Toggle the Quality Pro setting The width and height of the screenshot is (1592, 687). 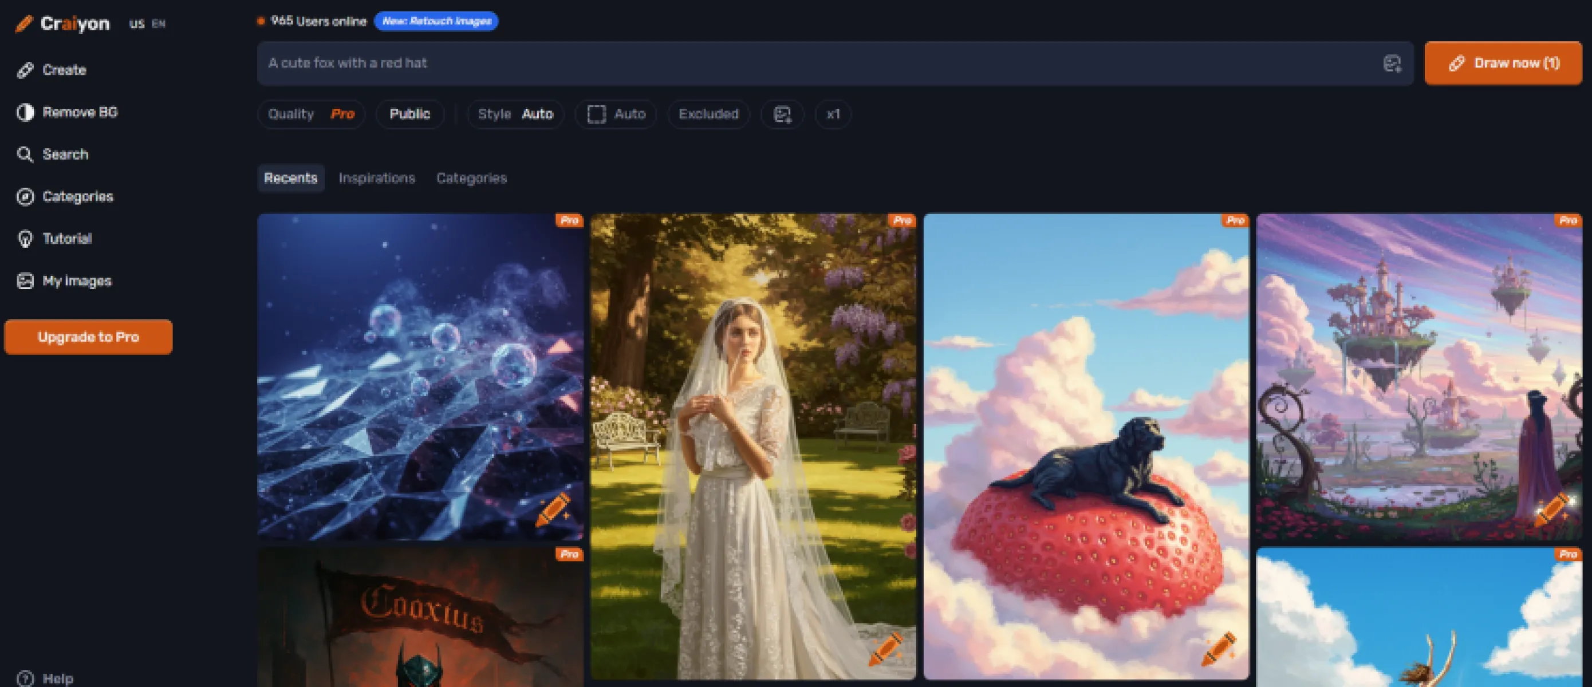click(x=311, y=114)
